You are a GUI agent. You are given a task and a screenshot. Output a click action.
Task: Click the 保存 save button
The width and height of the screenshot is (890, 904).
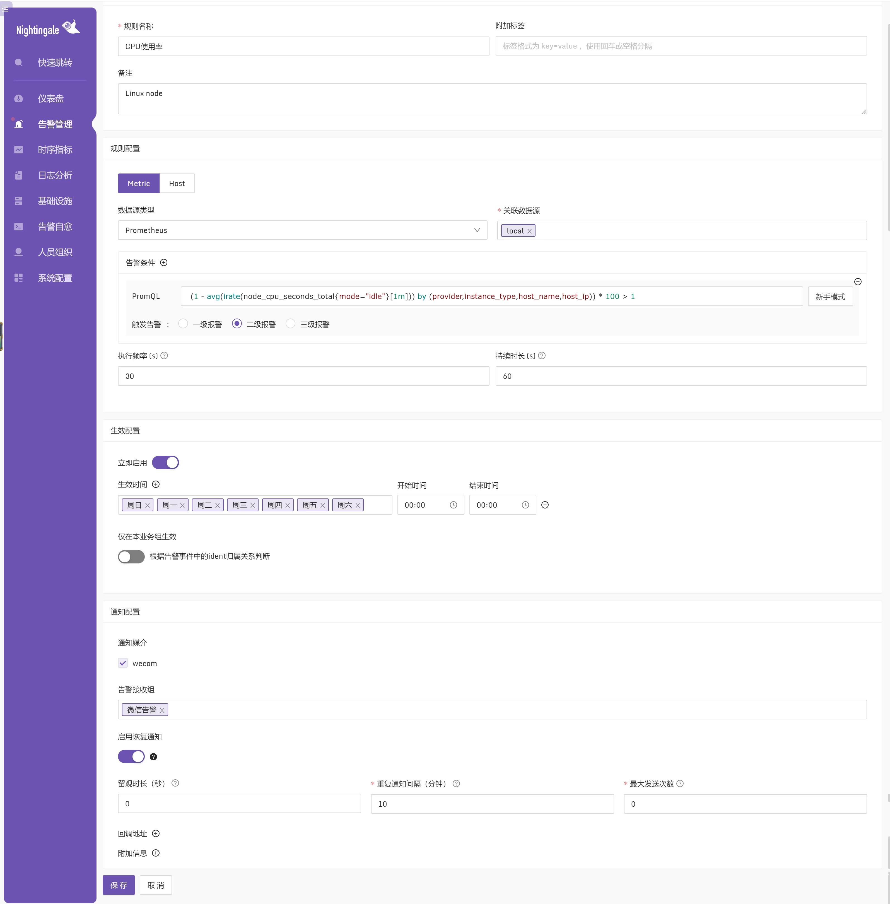119,885
